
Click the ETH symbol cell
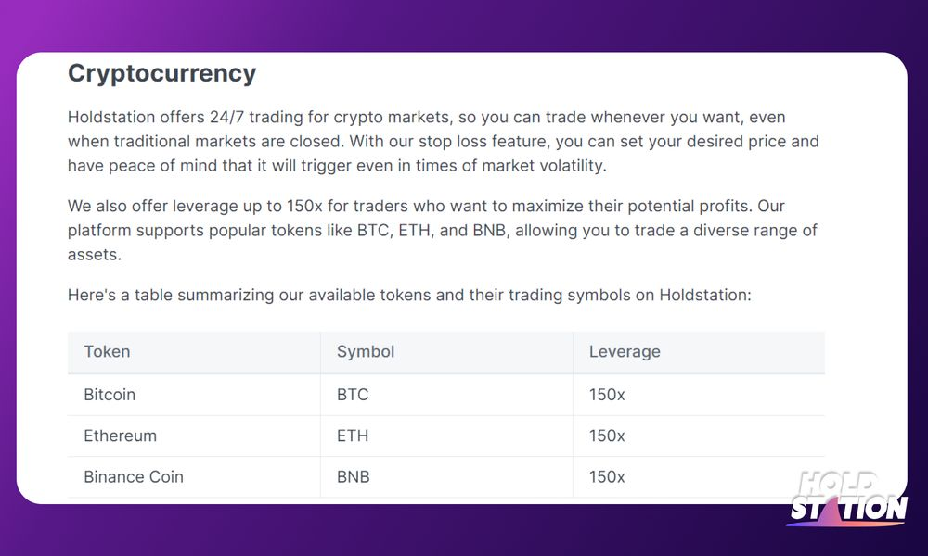(x=446, y=436)
